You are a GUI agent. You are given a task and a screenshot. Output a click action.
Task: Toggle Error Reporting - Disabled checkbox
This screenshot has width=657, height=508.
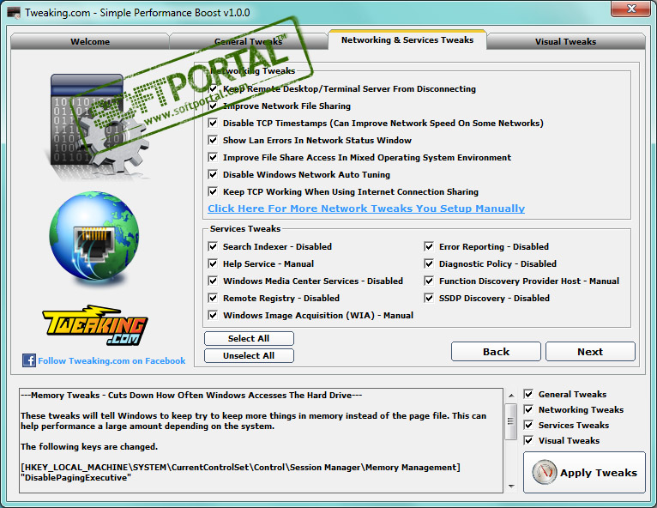tap(429, 246)
